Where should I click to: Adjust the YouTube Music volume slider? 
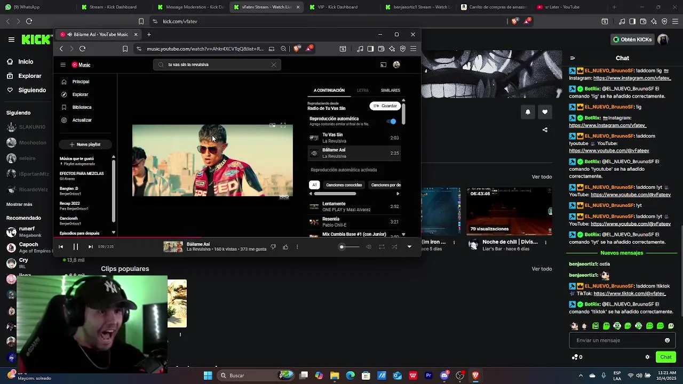pyautogui.click(x=350, y=247)
